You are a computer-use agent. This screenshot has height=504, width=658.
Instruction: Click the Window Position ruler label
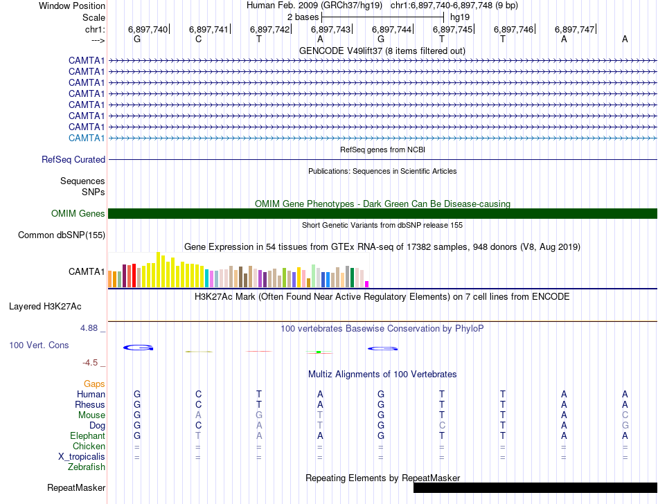pos(72,6)
